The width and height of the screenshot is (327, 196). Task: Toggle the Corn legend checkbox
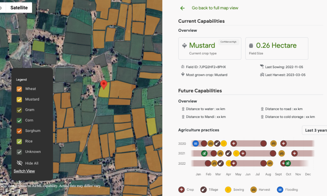click(x=19, y=120)
